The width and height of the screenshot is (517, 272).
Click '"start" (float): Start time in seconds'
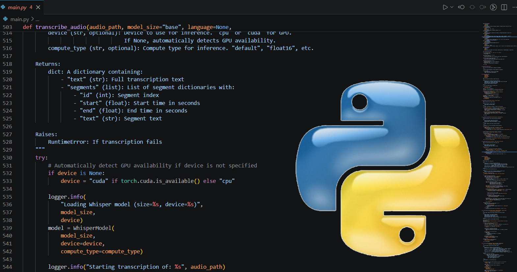coord(140,103)
